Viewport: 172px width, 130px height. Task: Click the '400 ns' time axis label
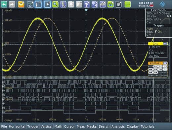pos(103,119)
